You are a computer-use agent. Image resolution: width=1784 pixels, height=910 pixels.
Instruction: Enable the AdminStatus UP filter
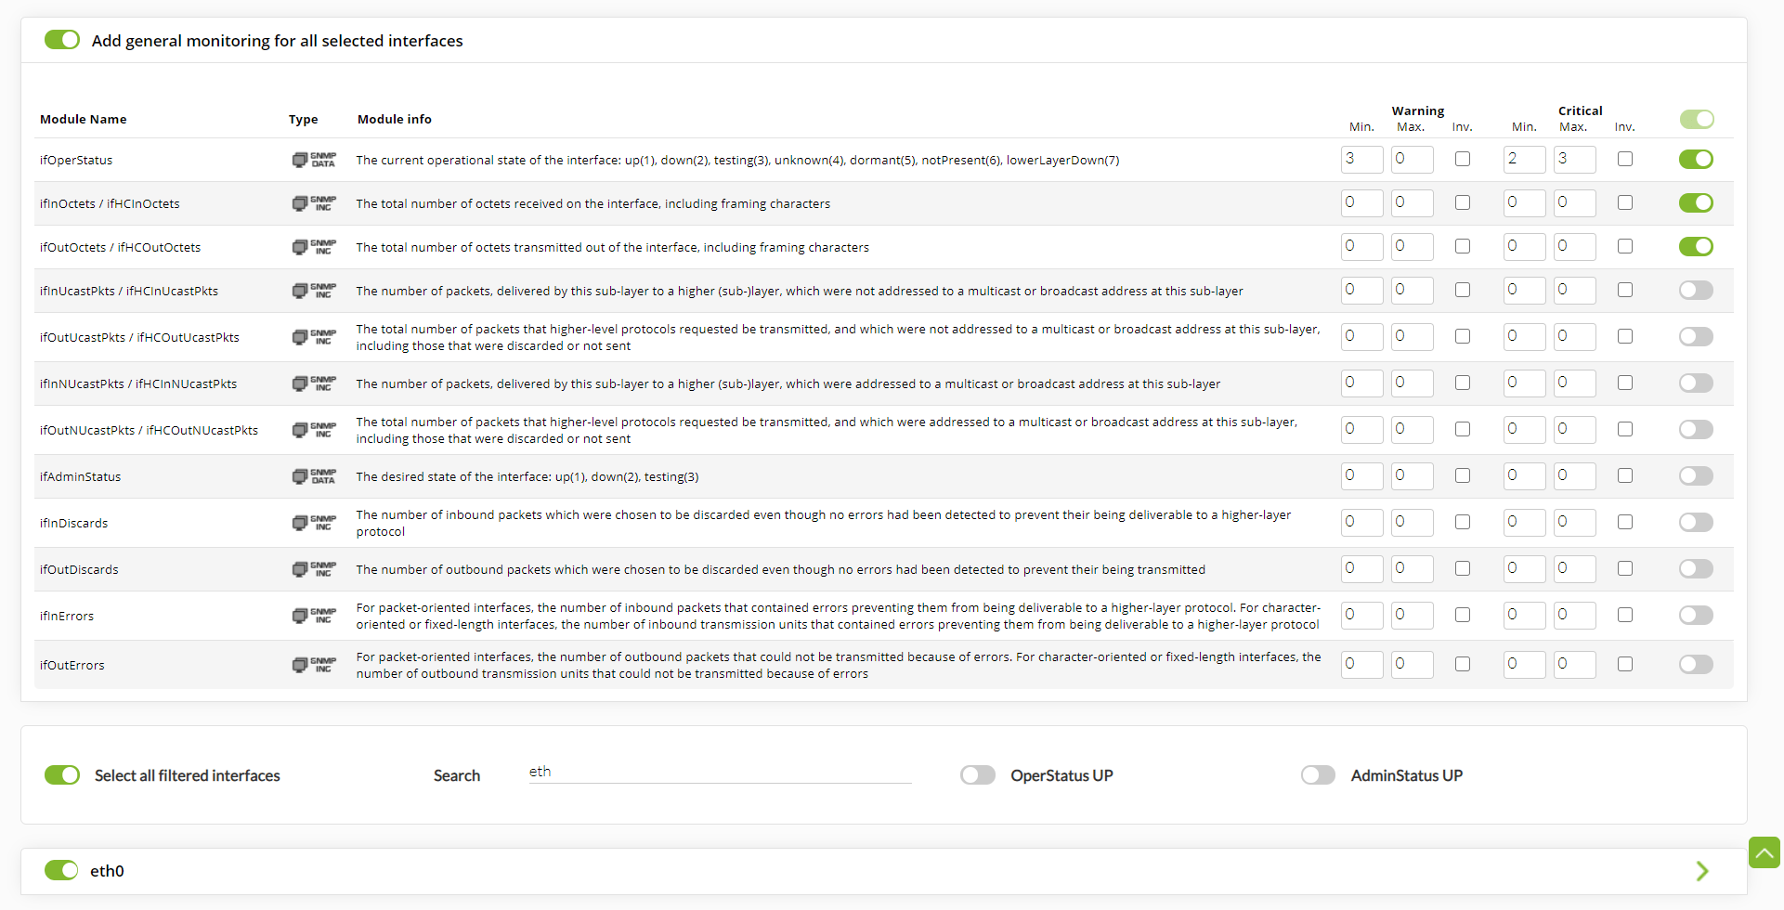point(1318,775)
